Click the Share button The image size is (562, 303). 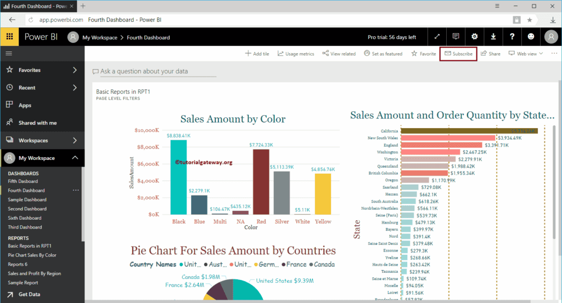point(490,54)
